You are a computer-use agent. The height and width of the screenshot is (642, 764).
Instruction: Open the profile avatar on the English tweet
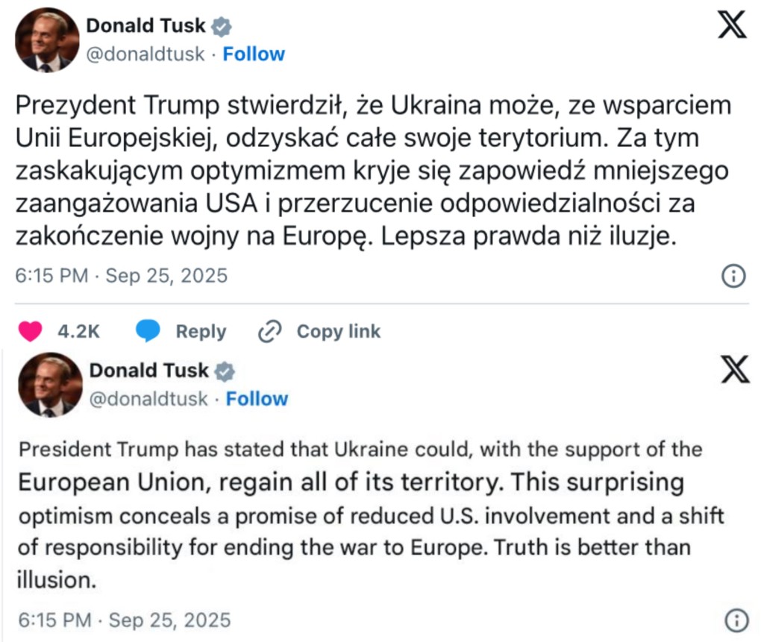click(50, 385)
